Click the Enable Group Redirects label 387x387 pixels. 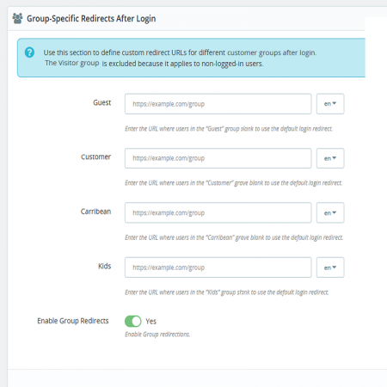73,321
